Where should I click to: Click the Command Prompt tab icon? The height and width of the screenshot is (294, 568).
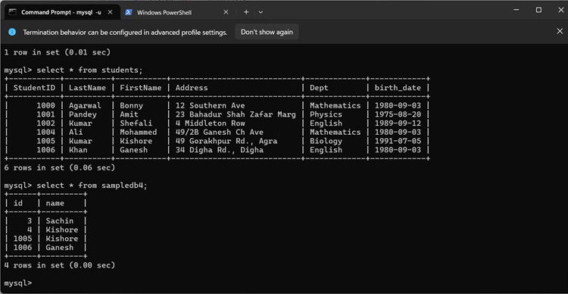(13, 12)
